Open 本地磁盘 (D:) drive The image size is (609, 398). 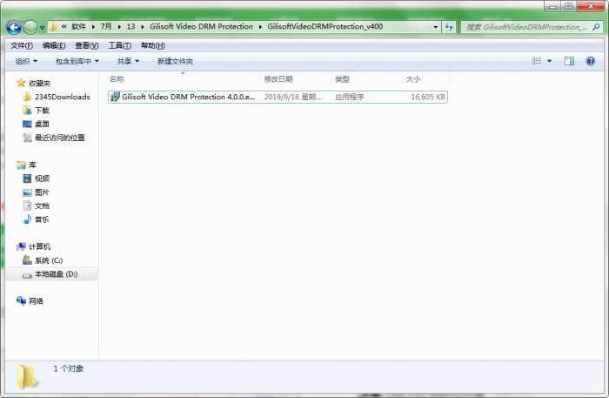click(x=56, y=274)
